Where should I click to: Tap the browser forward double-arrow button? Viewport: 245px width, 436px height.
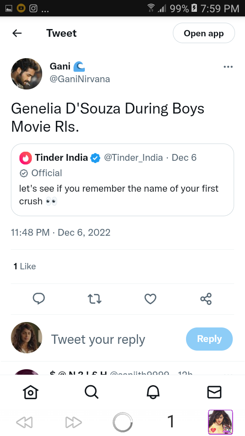click(73, 422)
